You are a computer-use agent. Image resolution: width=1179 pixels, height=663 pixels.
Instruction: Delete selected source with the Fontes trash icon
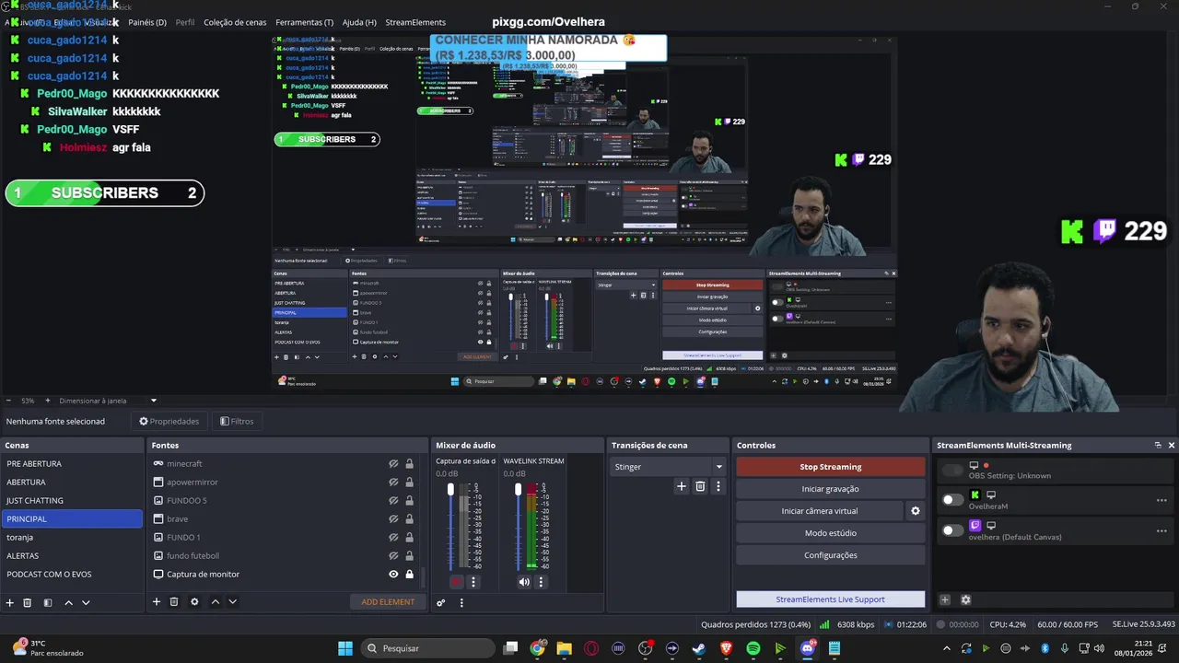[174, 602]
